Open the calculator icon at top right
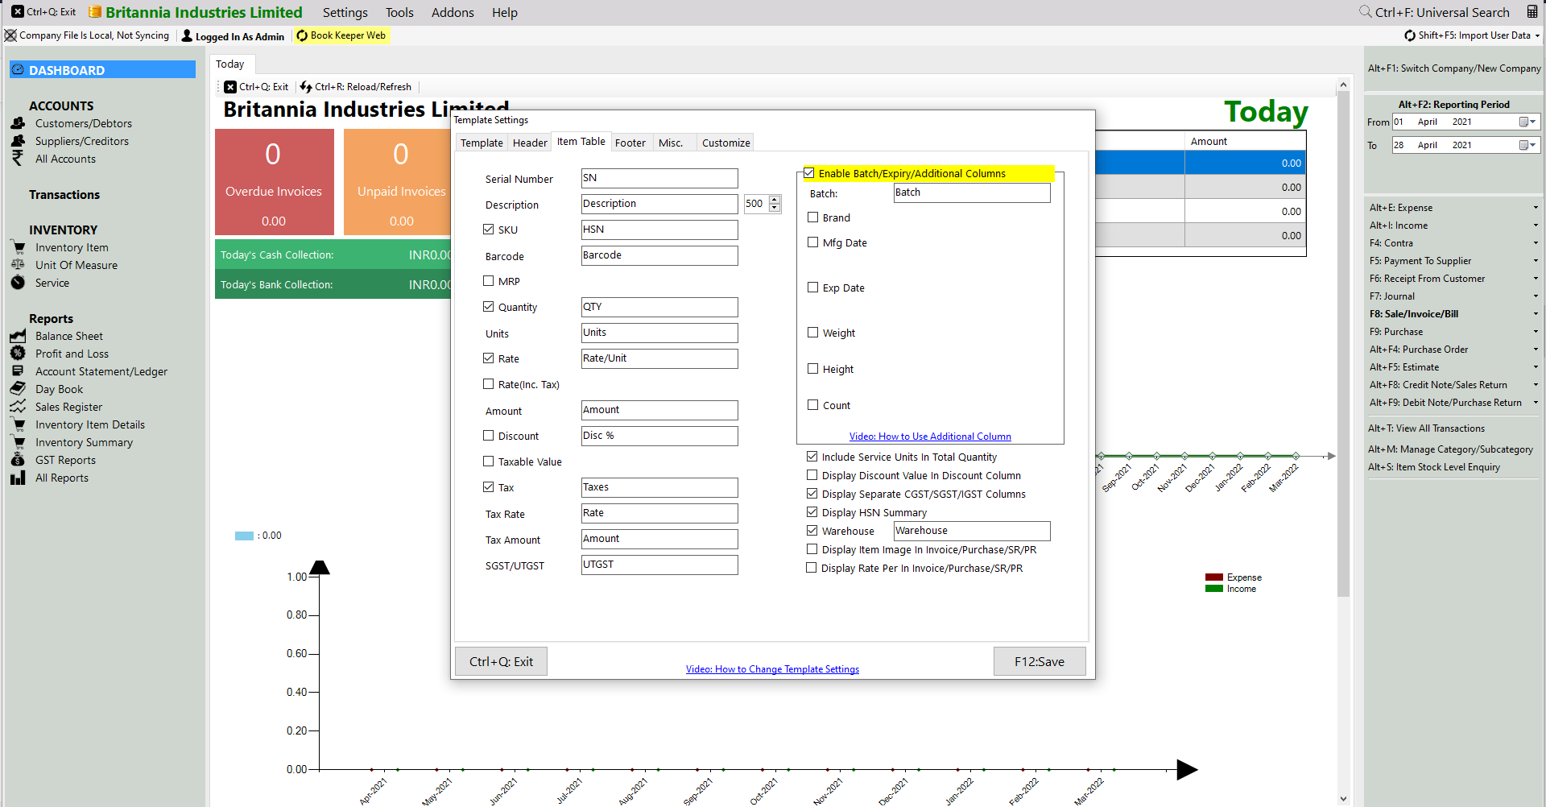The height and width of the screenshot is (807, 1546). point(1532,12)
